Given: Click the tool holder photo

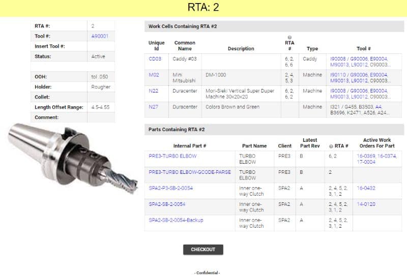Looking at the screenshot, I should (x=73, y=158).
